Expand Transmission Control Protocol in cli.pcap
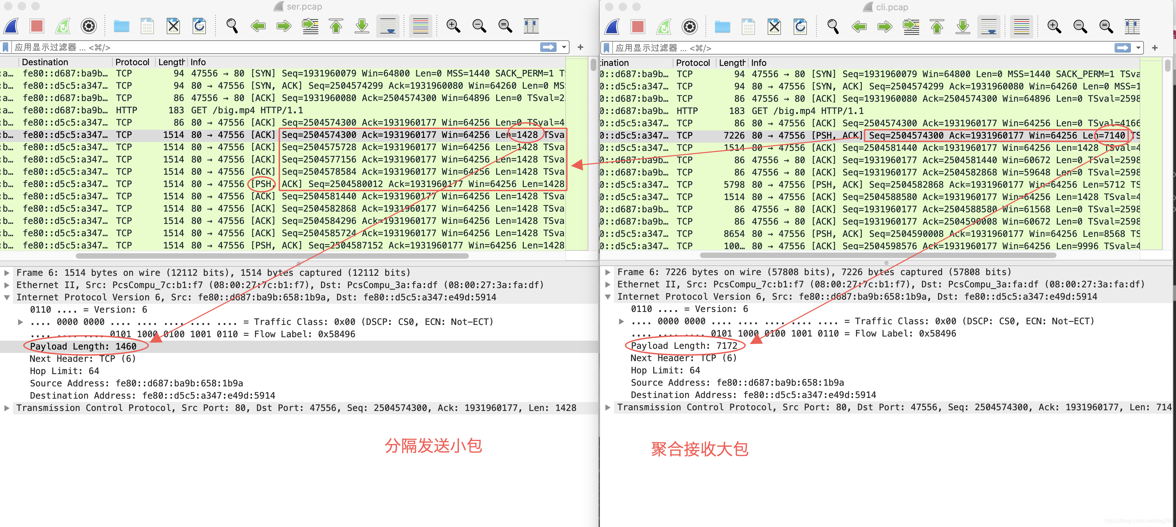1176x527 pixels. [607, 408]
